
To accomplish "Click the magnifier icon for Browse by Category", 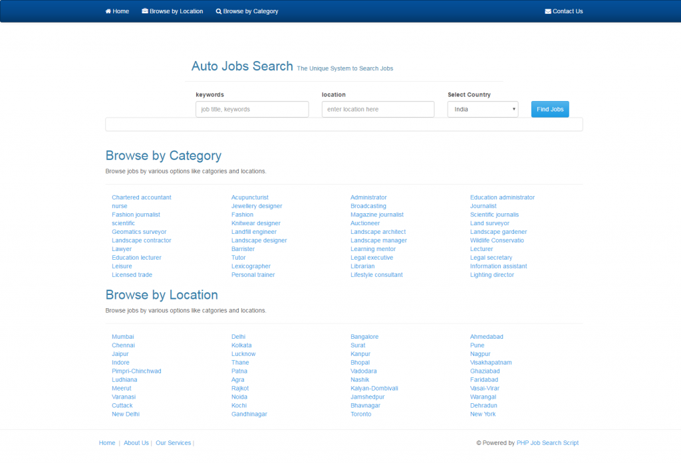I will (x=218, y=11).
